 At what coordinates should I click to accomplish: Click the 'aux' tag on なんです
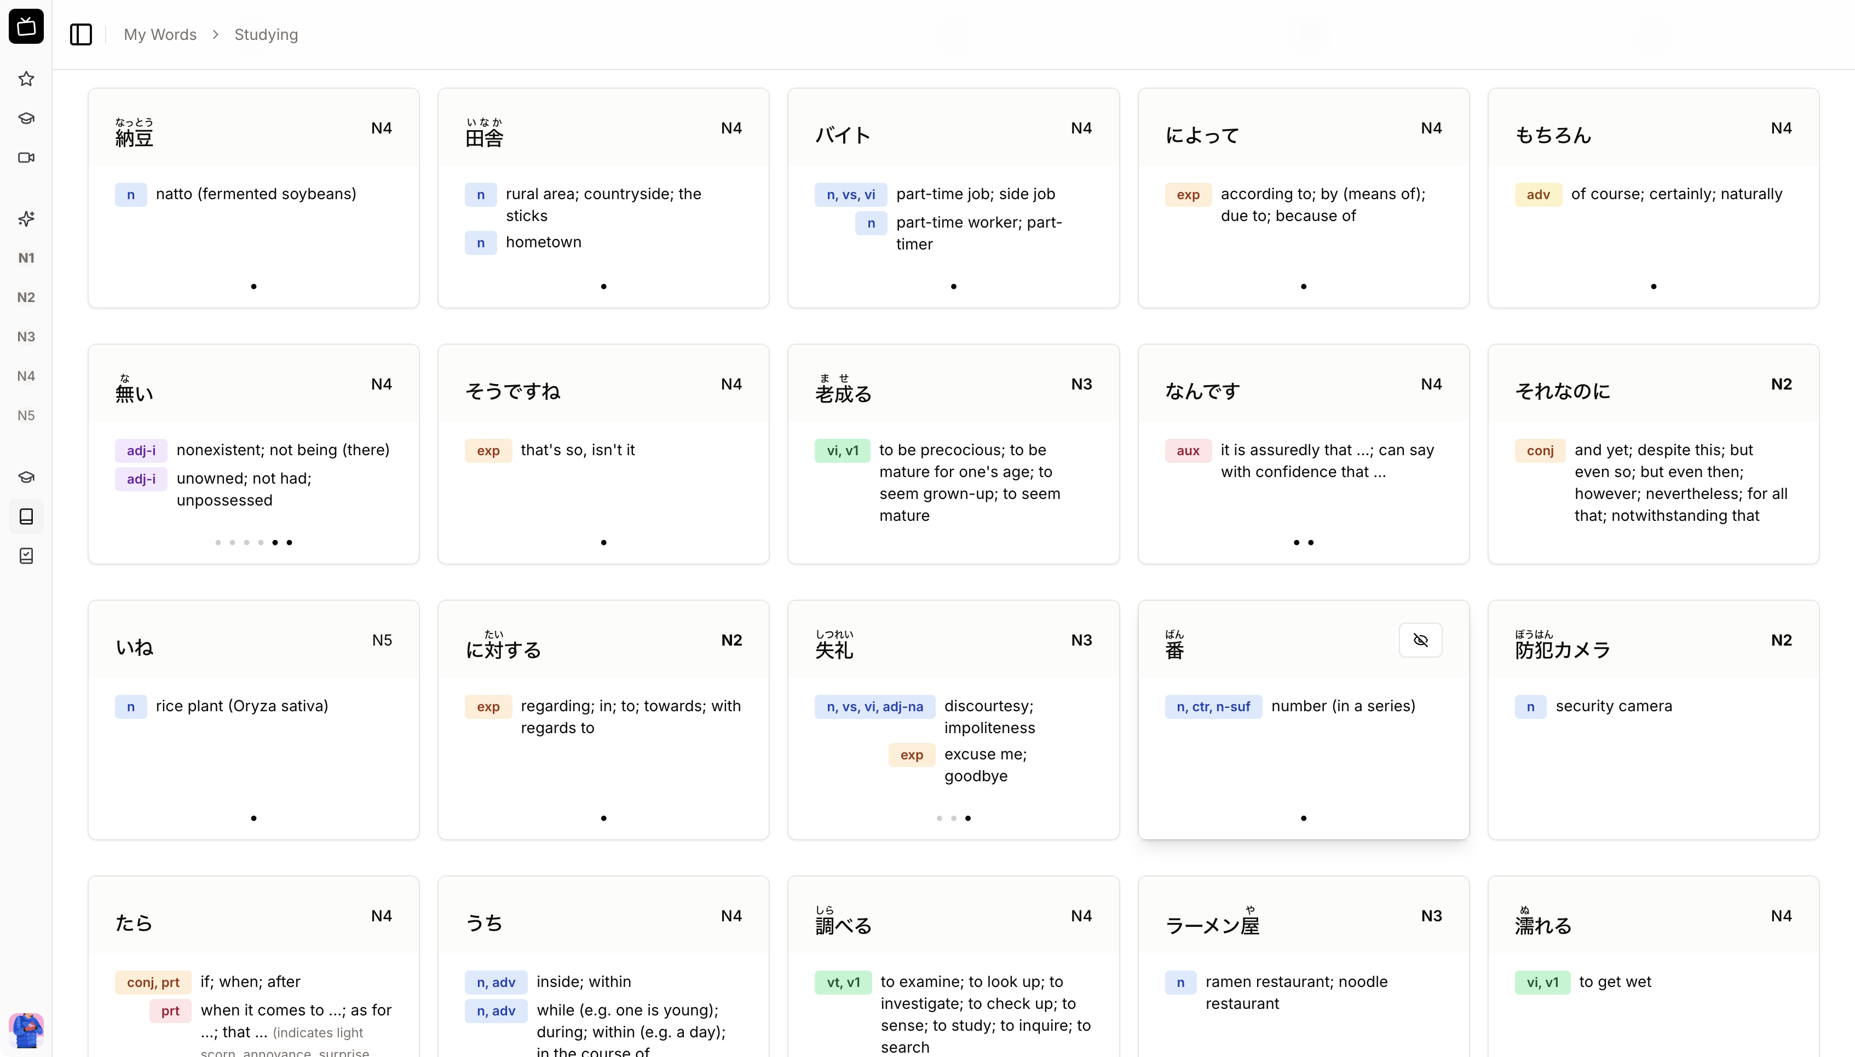pyautogui.click(x=1188, y=450)
